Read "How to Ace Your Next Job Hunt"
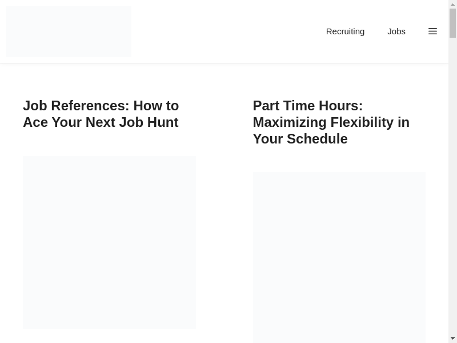Screen dimensions: 457x343 [x=101, y=122]
